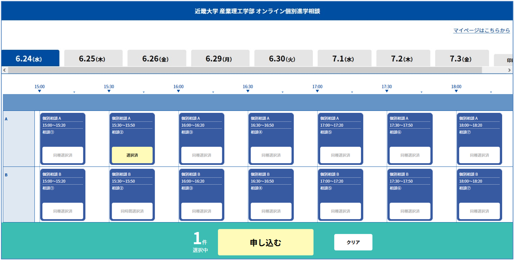Open the マイページはこちらから link

(481, 30)
